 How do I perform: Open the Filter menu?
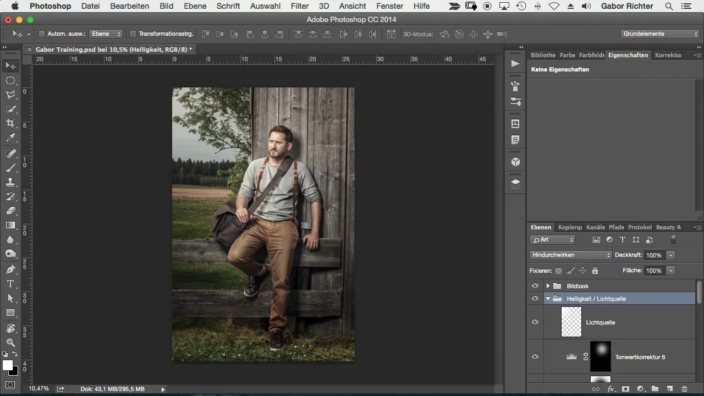(x=300, y=6)
